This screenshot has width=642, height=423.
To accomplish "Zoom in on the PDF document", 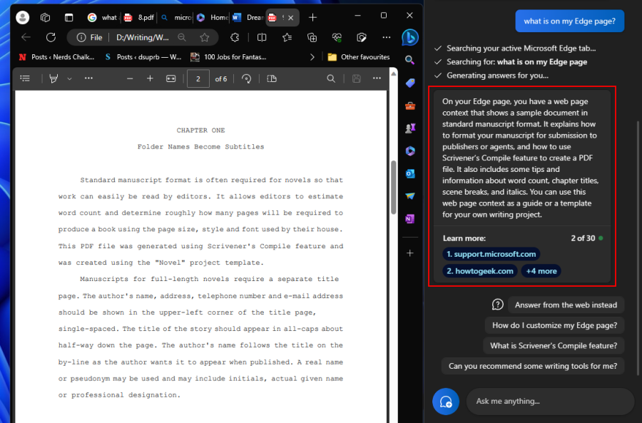I will [151, 78].
